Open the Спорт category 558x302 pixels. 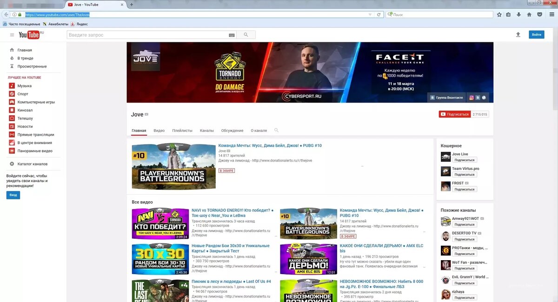[23, 94]
